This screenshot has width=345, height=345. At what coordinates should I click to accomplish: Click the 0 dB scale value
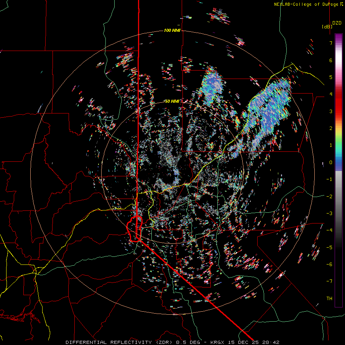pos(331,163)
